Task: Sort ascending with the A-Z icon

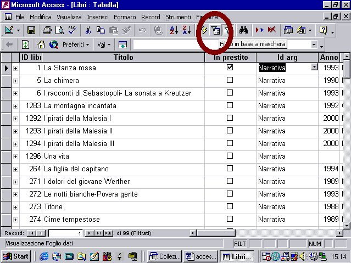Action: pos(174,30)
